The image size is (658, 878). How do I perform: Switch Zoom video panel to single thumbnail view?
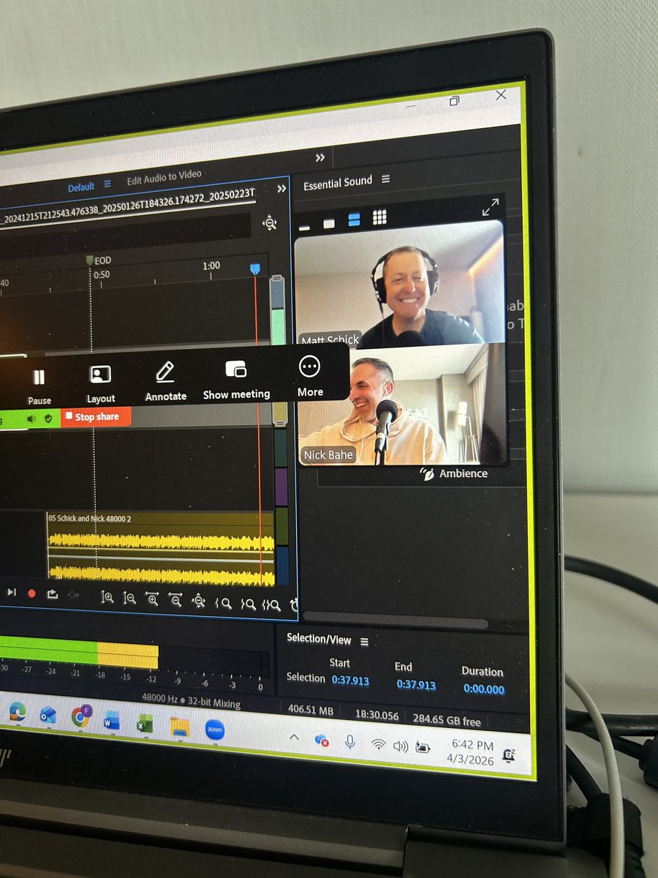click(x=329, y=223)
